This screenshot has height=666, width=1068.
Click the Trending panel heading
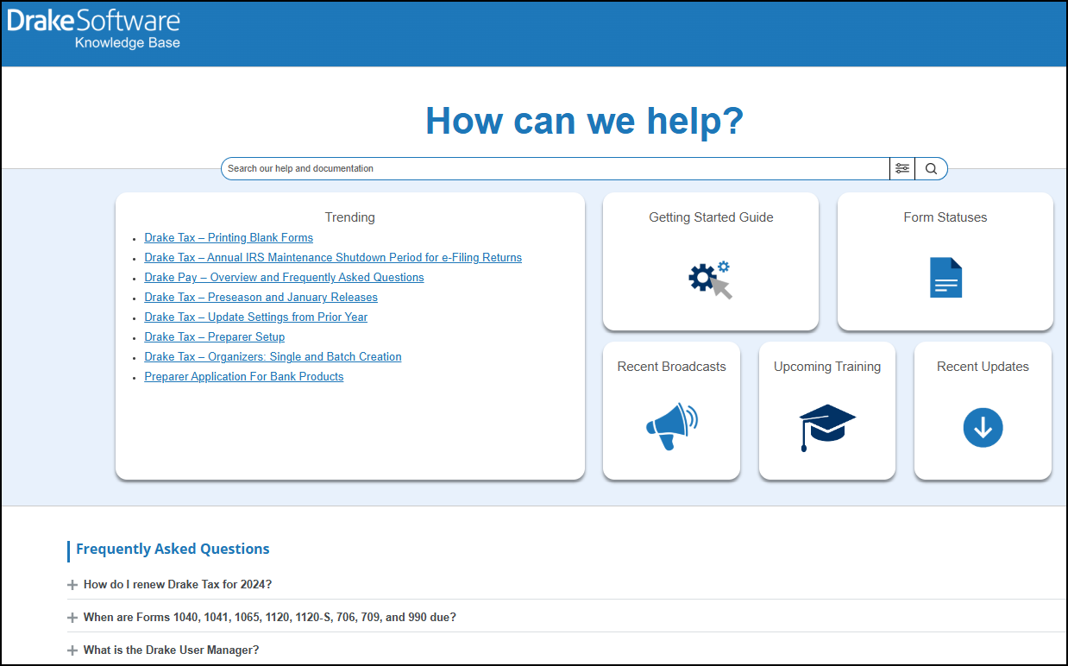(350, 217)
